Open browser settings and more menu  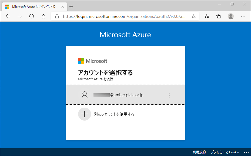[243, 16]
